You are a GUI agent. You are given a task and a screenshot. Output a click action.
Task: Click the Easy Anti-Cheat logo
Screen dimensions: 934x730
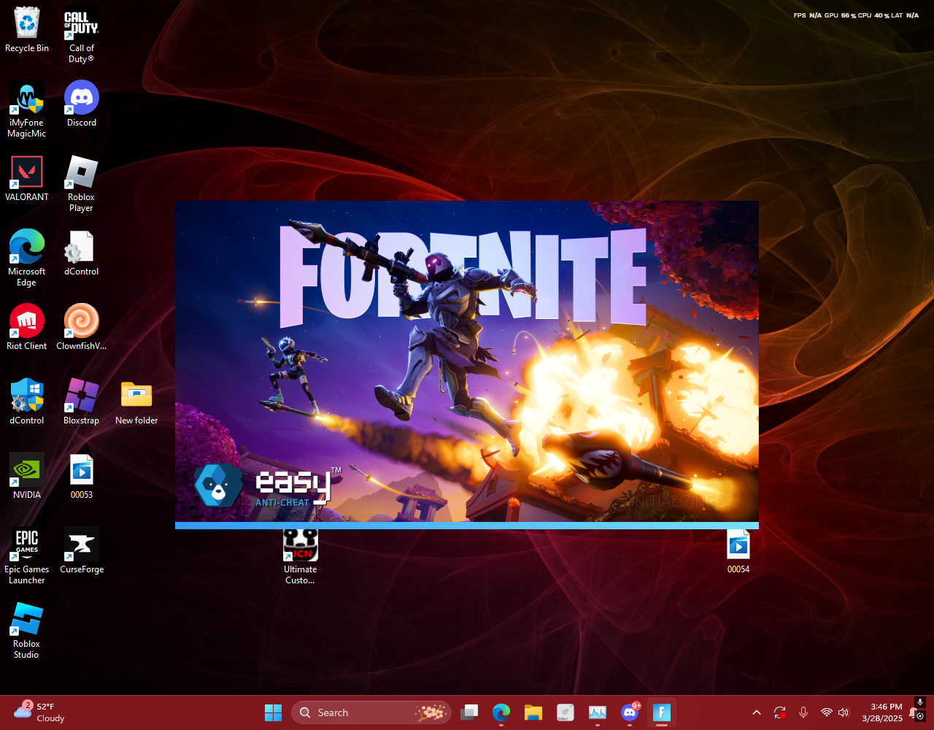pos(268,485)
